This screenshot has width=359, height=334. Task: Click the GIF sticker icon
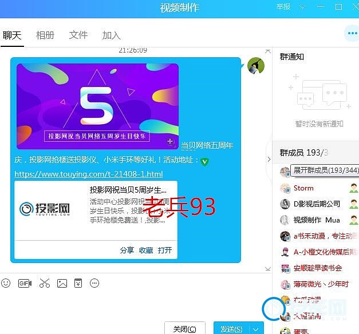coord(24,283)
